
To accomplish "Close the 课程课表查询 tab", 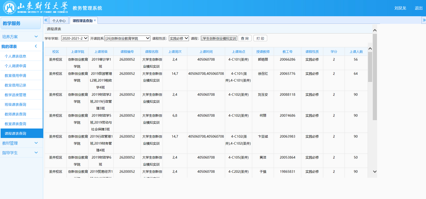I will 95,20.
